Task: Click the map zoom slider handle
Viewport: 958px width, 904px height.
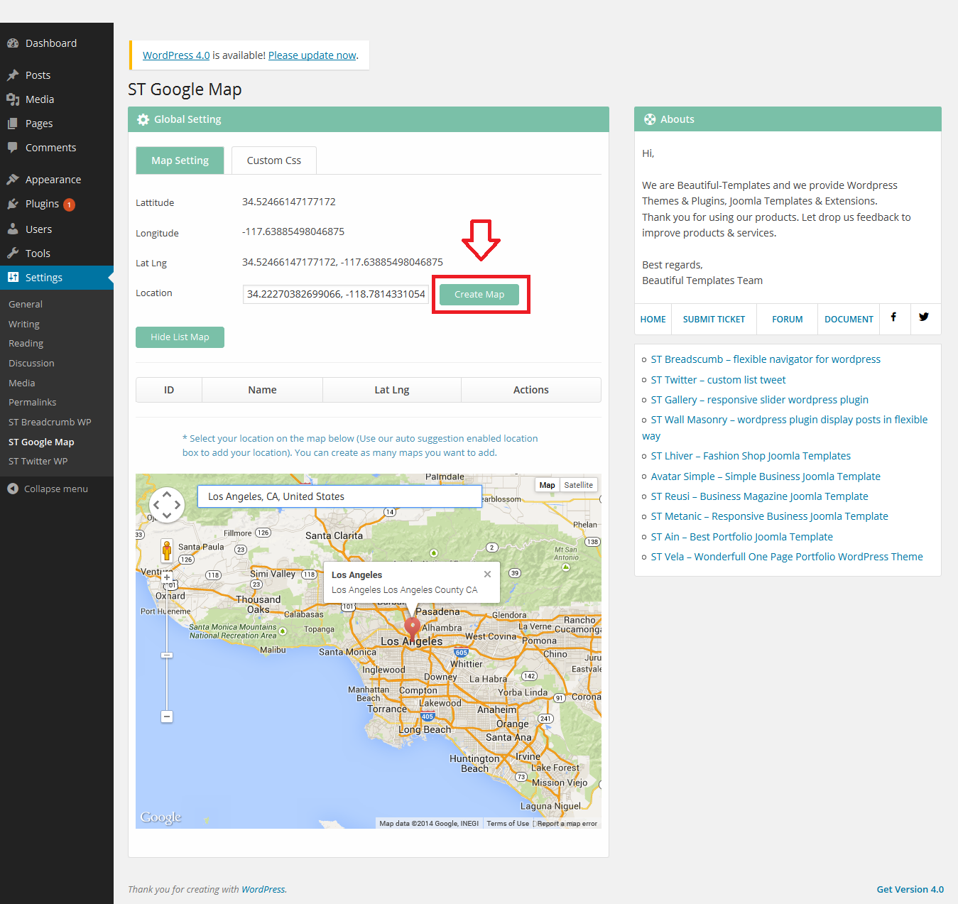Action: (x=167, y=655)
